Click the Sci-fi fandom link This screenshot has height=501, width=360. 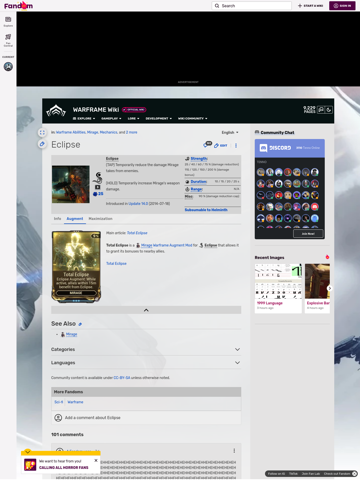tap(59, 402)
